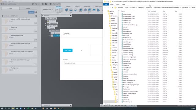Open the Windows Start menu

[x=2, y=108]
